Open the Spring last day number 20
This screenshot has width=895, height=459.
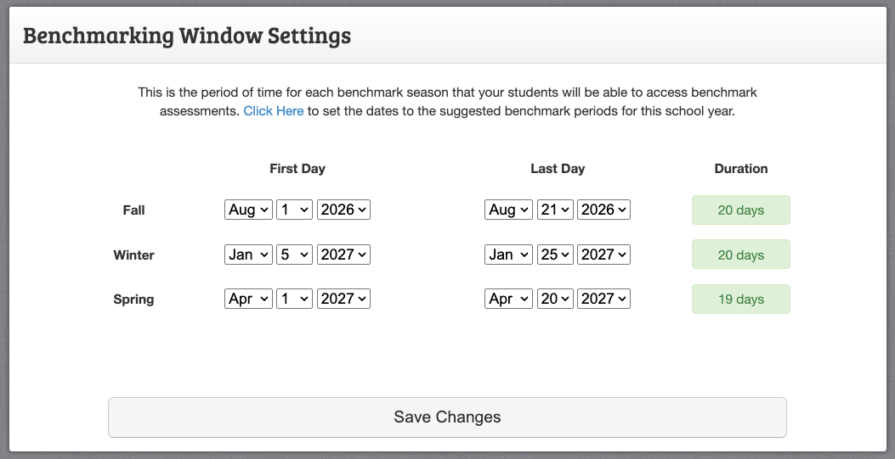[x=555, y=299]
